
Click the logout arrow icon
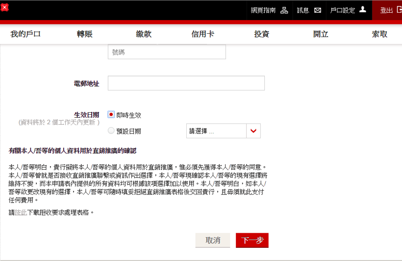[x=399, y=10]
